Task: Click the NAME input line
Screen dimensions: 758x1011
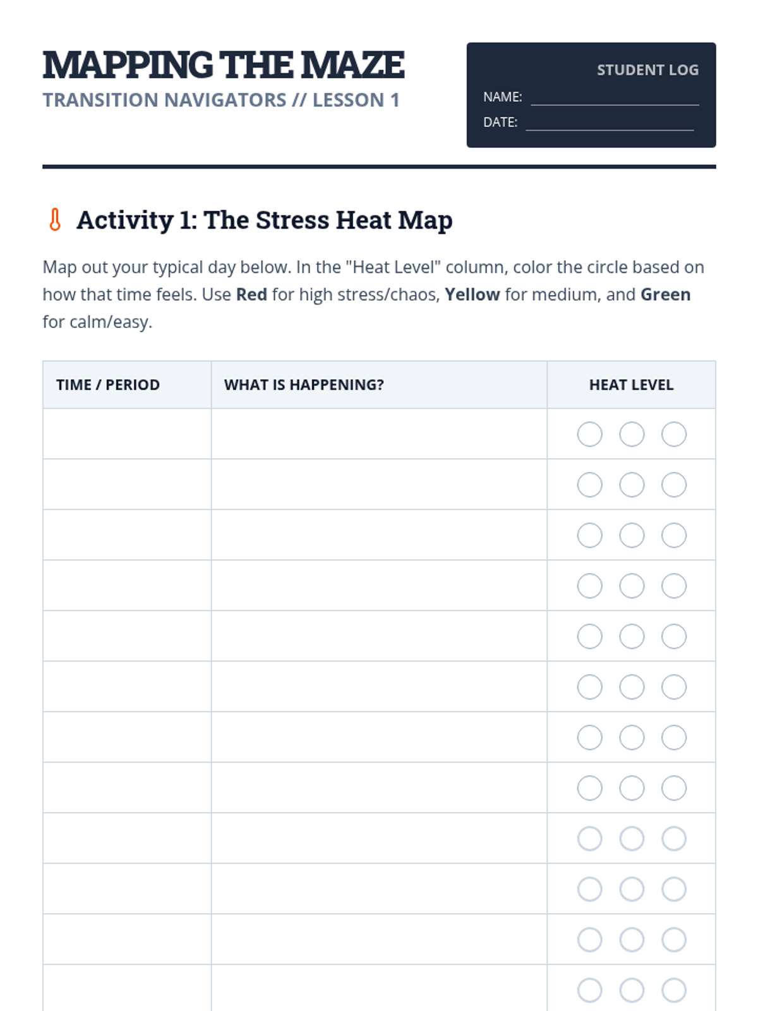Action: click(615, 97)
